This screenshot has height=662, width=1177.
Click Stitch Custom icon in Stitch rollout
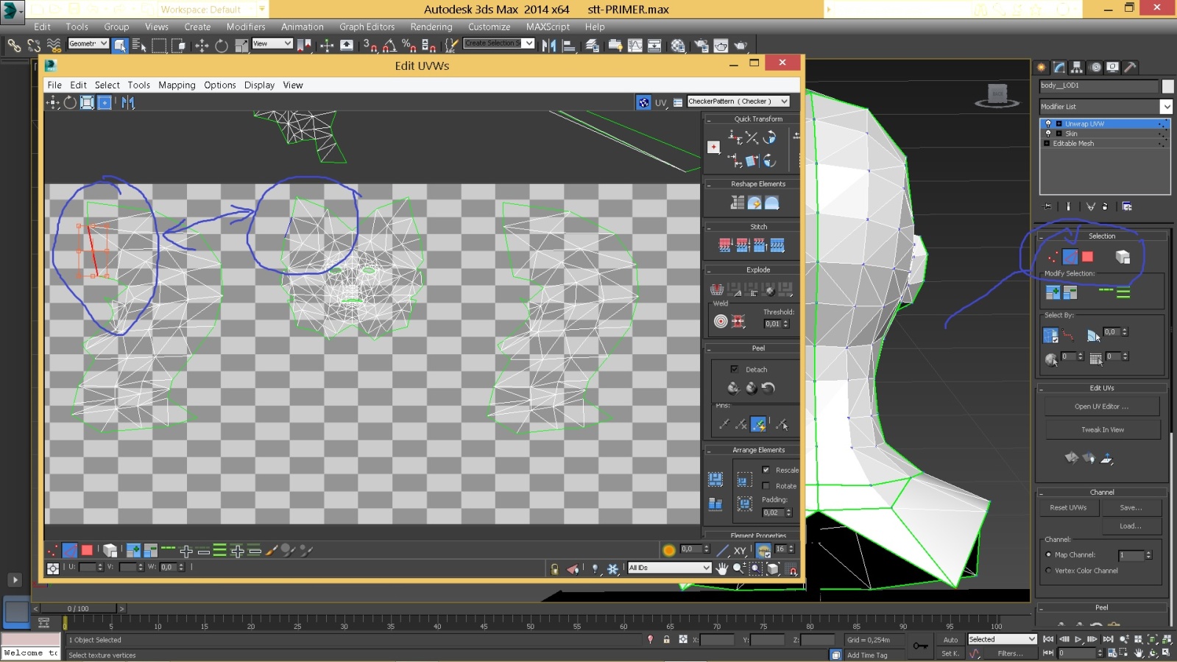point(777,245)
